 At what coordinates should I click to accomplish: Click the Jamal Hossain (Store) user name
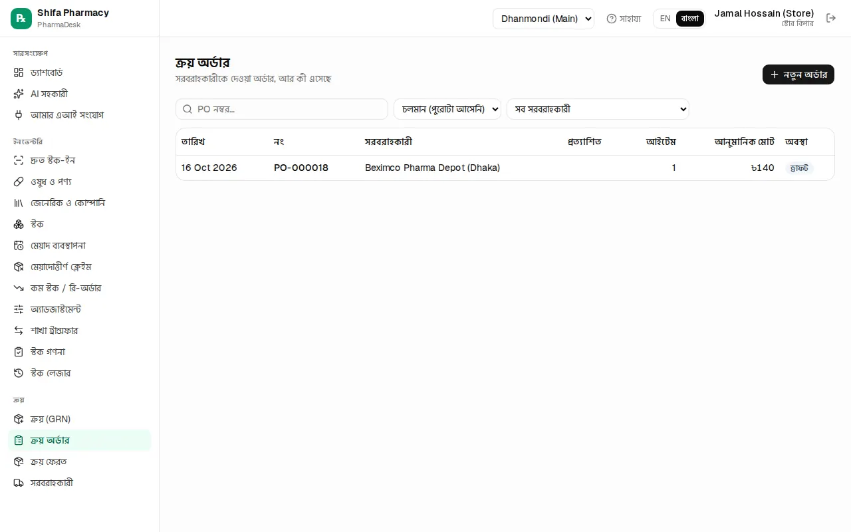point(764,13)
